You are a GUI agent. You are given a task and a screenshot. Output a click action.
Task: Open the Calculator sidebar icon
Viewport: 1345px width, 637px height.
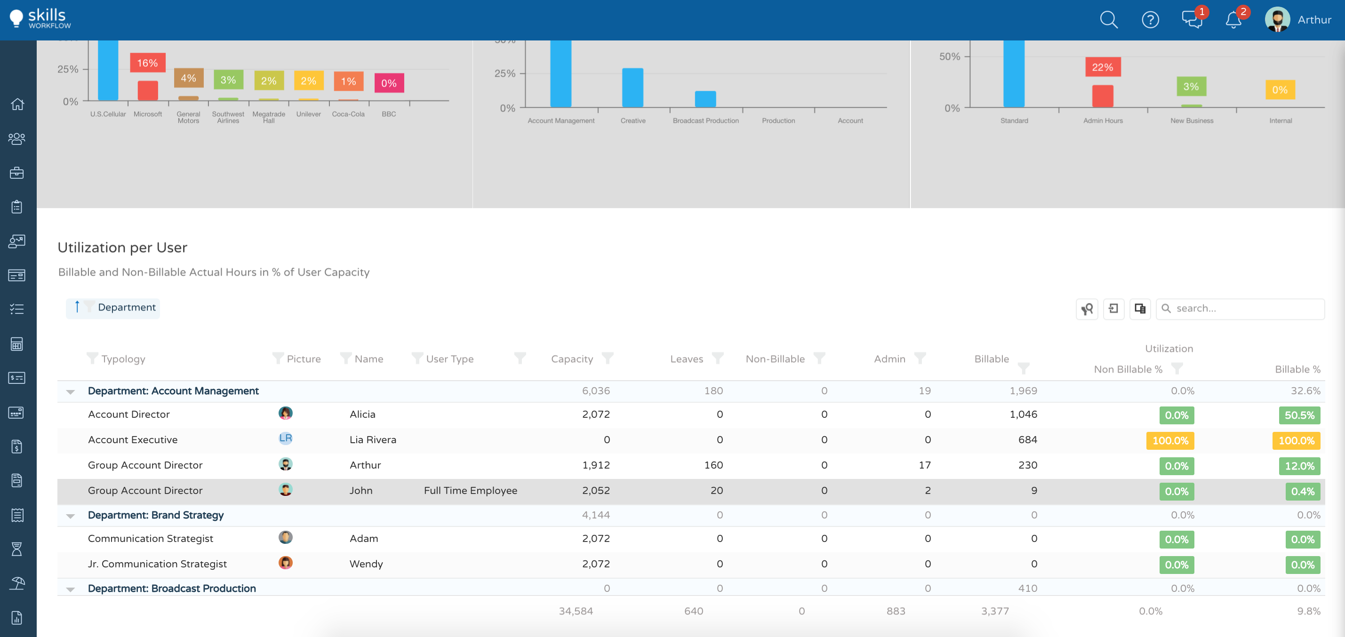point(17,343)
